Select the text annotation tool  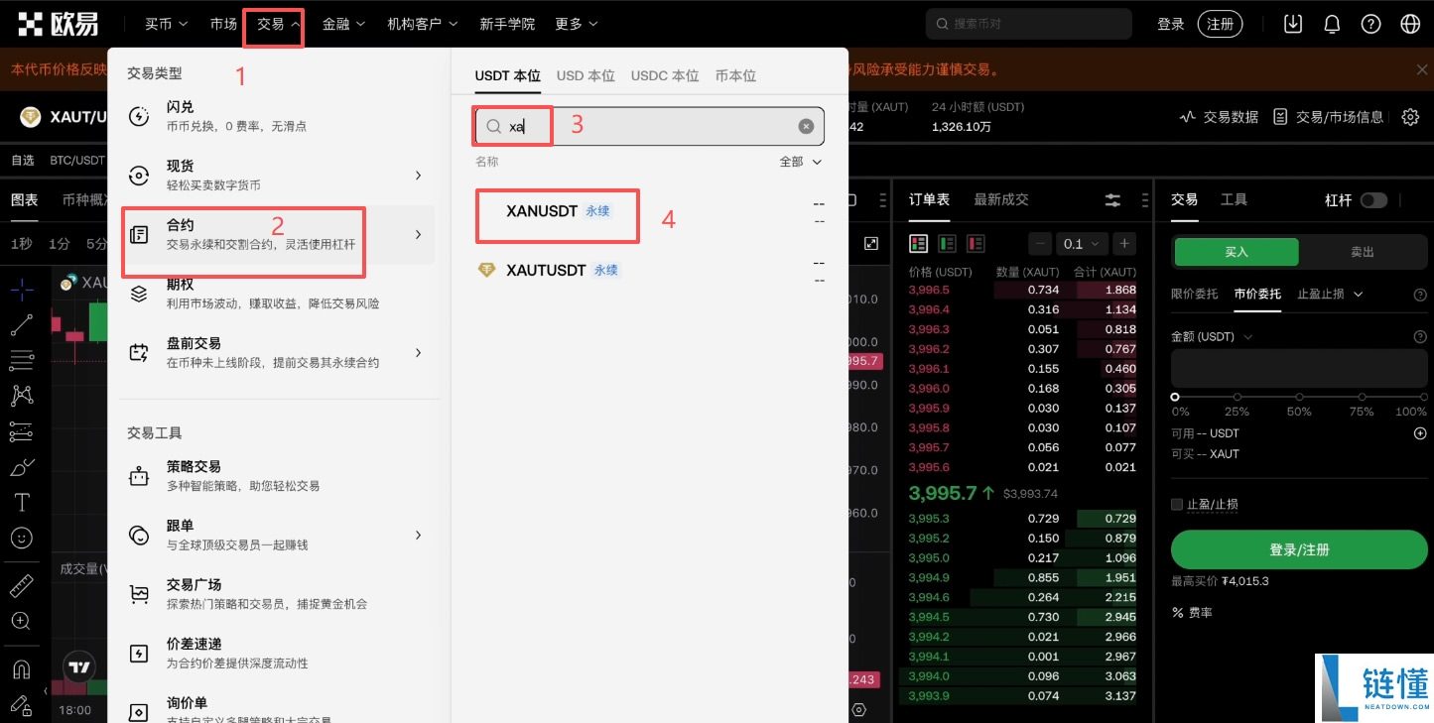coord(22,502)
